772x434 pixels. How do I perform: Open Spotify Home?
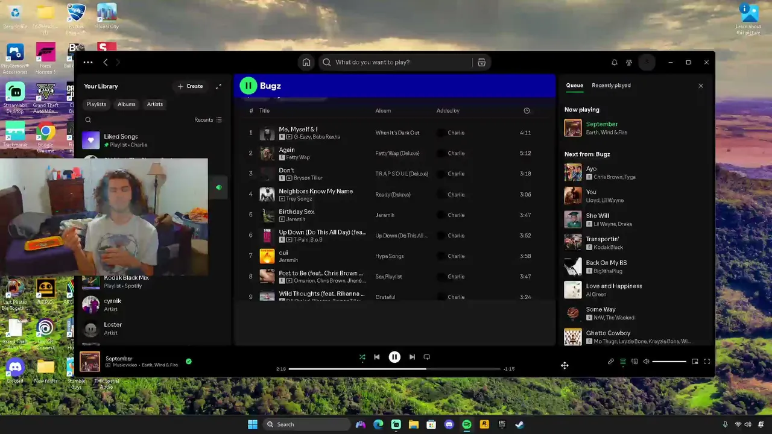click(306, 62)
